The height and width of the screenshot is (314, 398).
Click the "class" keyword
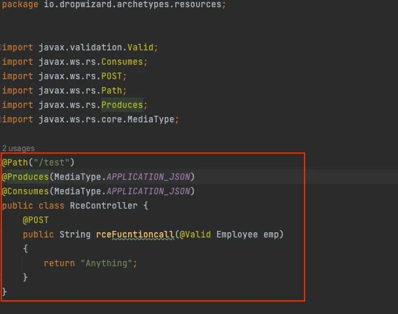52,206
